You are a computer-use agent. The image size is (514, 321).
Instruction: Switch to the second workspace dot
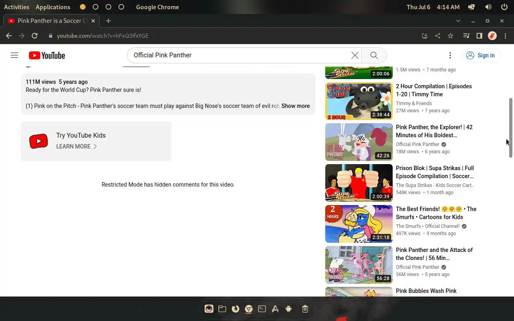[96, 7]
